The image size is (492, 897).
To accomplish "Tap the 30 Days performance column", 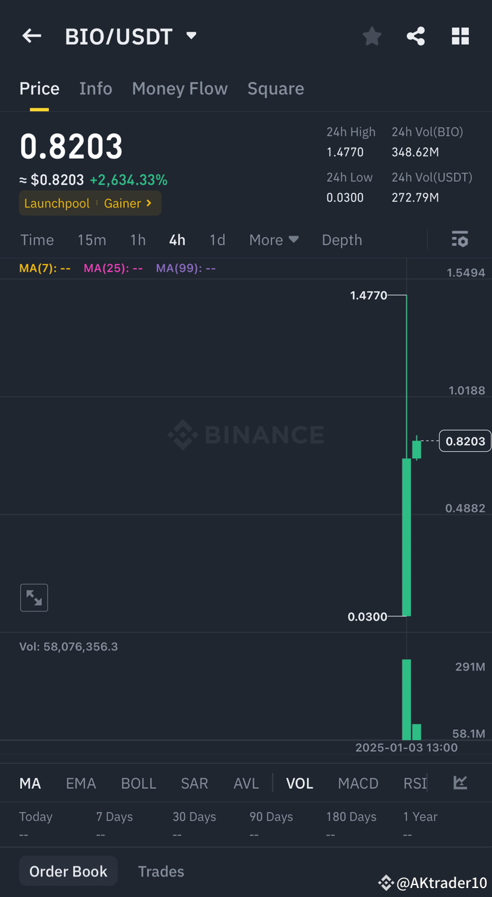I will tap(194, 824).
